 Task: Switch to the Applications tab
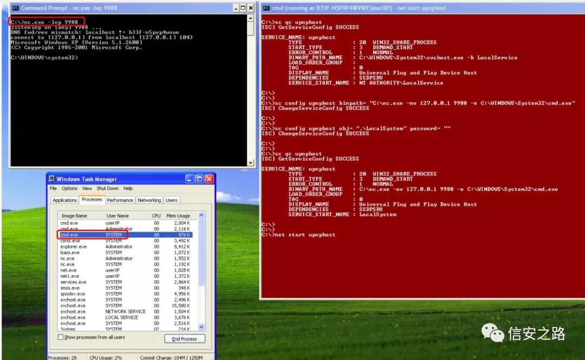coord(64,200)
